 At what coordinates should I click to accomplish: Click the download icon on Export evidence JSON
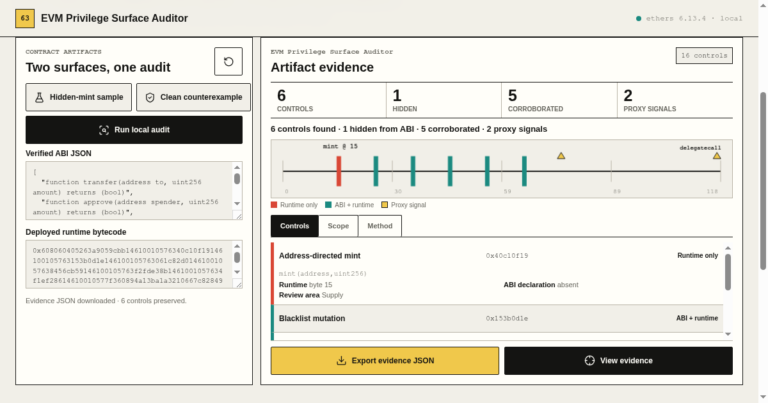[x=341, y=361]
